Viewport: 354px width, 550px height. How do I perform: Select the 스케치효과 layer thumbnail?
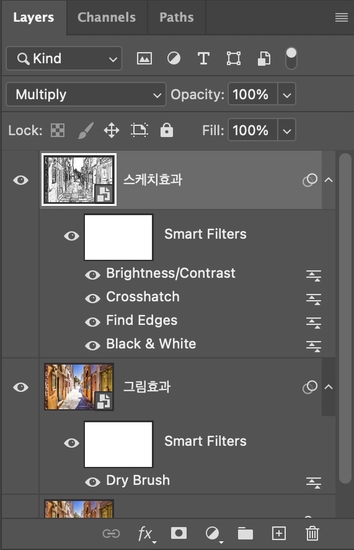tap(79, 180)
